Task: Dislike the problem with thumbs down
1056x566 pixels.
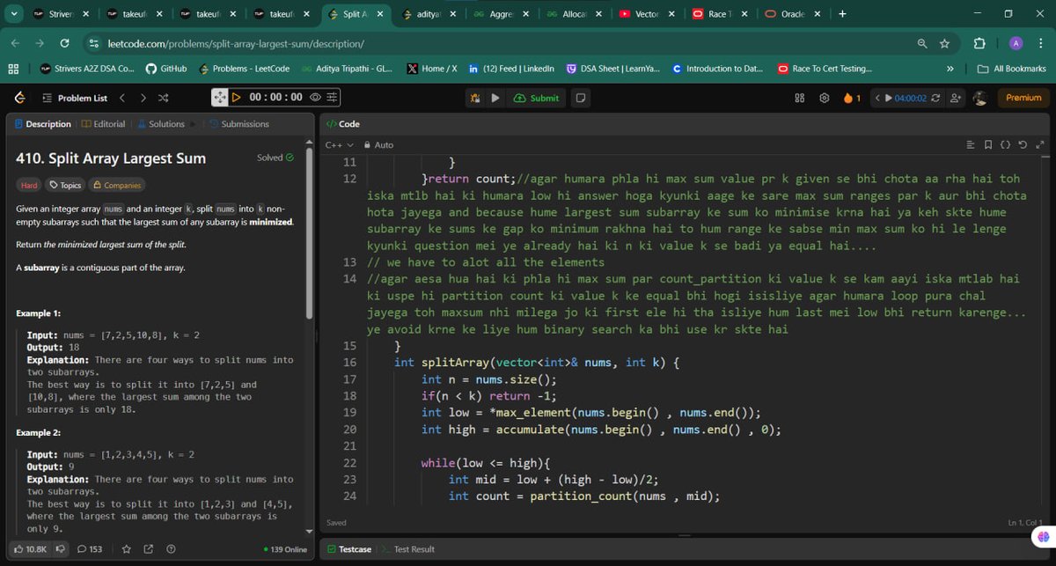Action: (x=61, y=549)
